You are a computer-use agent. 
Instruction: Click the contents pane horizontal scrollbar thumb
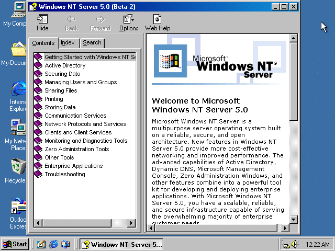point(77,223)
